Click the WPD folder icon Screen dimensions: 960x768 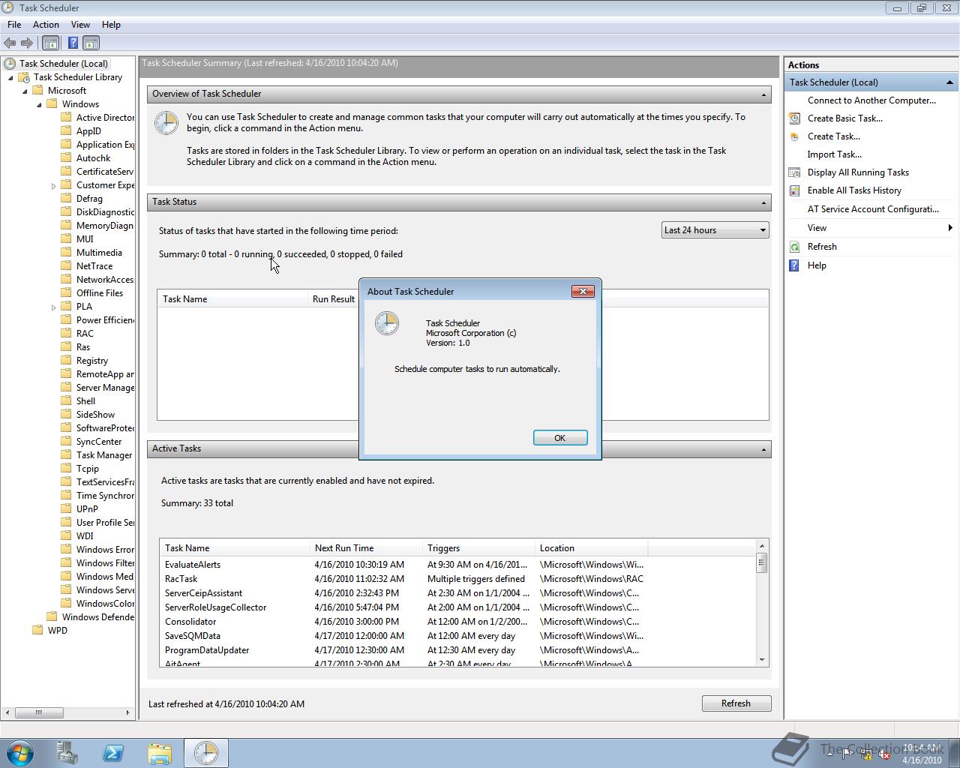[37, 631]
